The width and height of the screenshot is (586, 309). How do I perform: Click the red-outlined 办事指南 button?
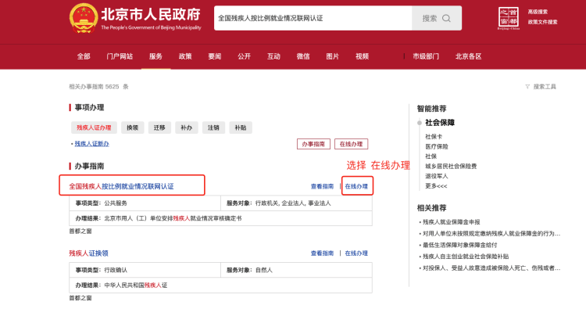(x=313, y=144)
